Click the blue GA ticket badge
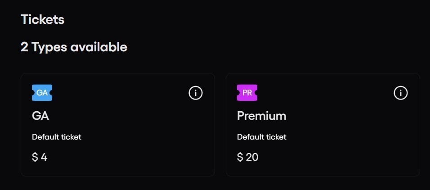This screenshot has height=190, width=430. (x=42, y=93)
